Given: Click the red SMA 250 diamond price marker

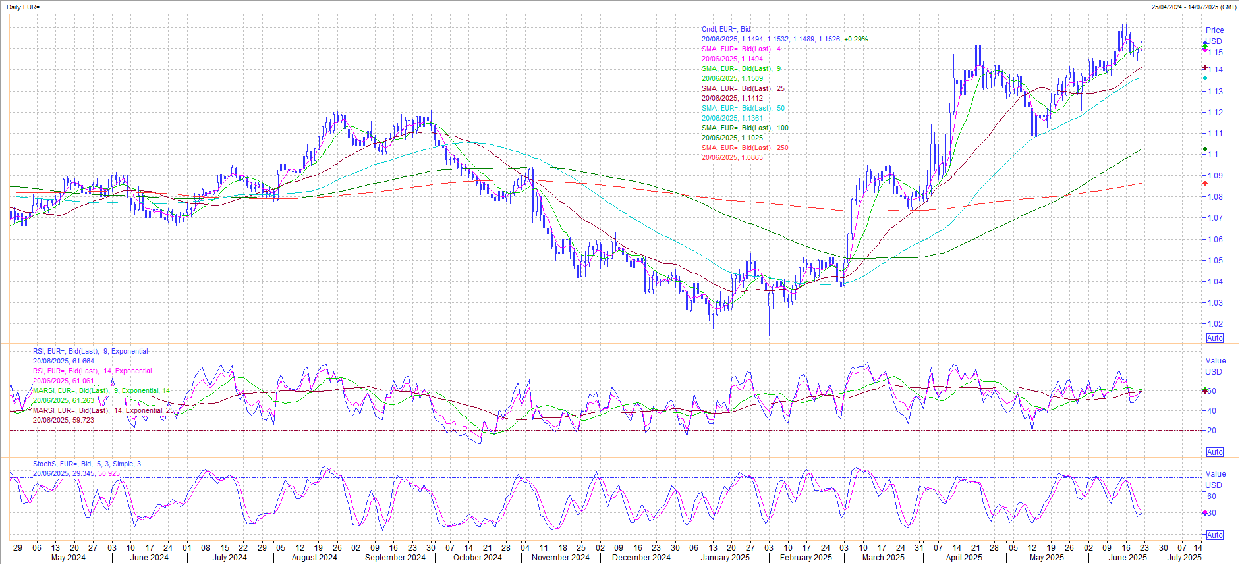Looking at the screenshot, I should 1205,183.
